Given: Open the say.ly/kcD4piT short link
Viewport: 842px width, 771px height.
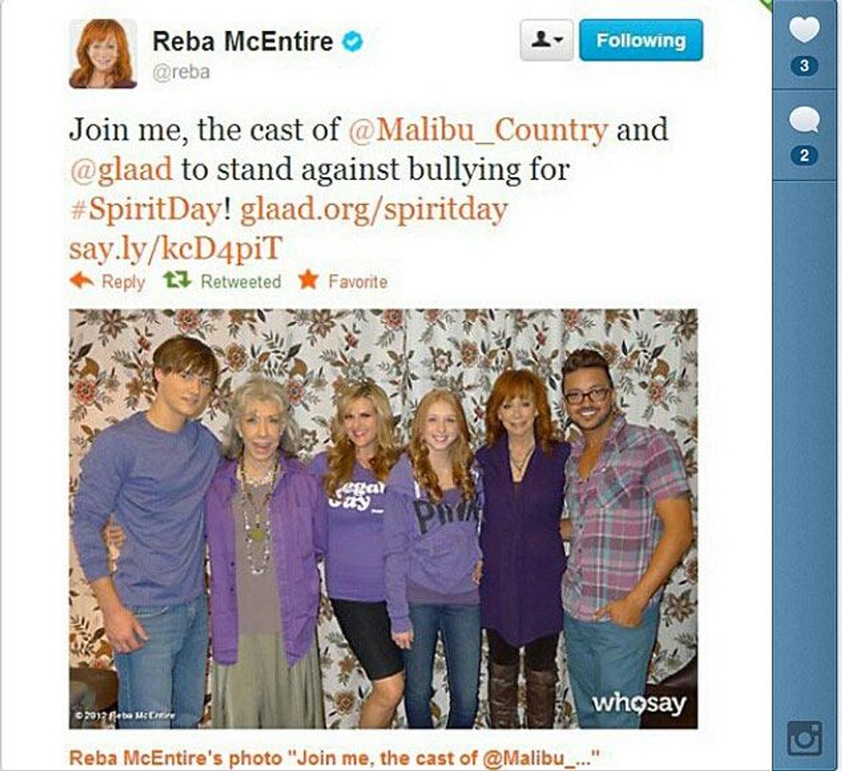Looking at the screenshot, I should pyautogui.click(x=175, y=248).
